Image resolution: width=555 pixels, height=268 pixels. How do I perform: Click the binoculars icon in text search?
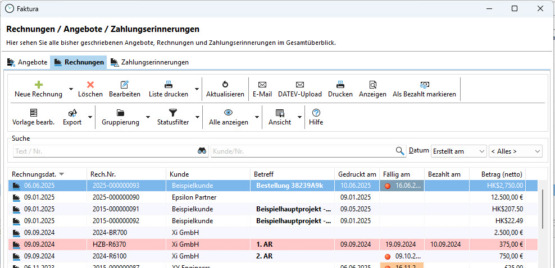coord(202,151)
